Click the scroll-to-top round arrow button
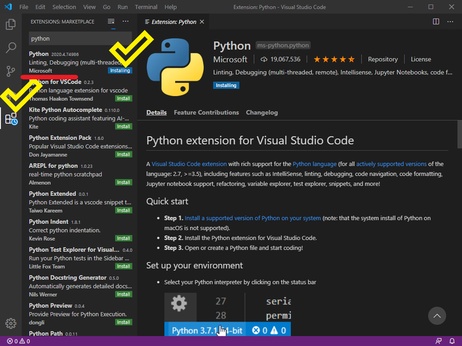 [437, 316]
